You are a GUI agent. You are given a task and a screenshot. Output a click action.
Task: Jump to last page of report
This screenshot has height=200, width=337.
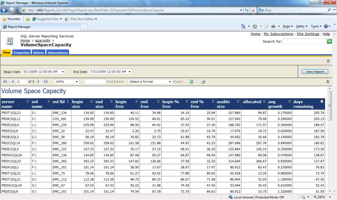(x=45, y=82)
